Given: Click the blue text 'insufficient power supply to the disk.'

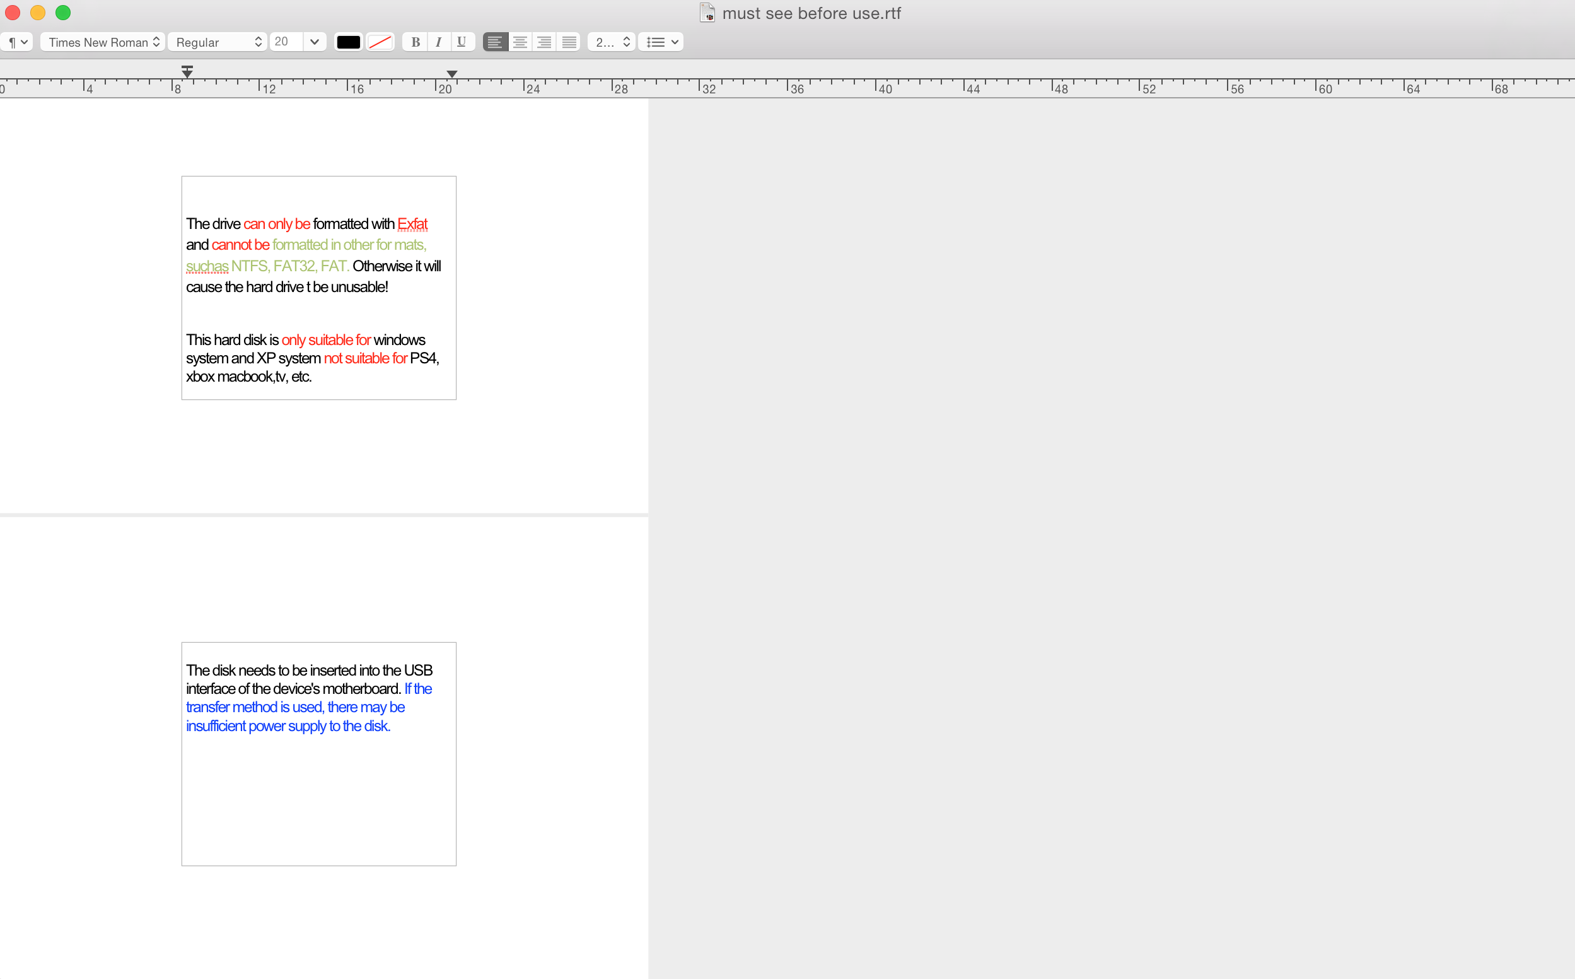Looking at the screenshot, I should (x=289, y=727).
